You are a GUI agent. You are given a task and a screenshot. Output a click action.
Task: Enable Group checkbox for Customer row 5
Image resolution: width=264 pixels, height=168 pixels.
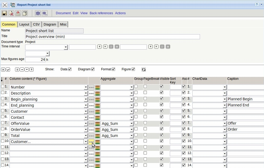136,111
